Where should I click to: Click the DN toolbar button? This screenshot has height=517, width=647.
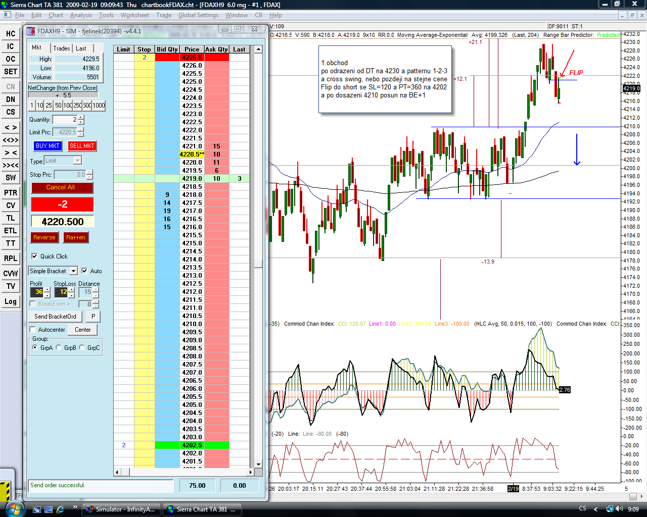pyautogui.click(x=11, y=99)
